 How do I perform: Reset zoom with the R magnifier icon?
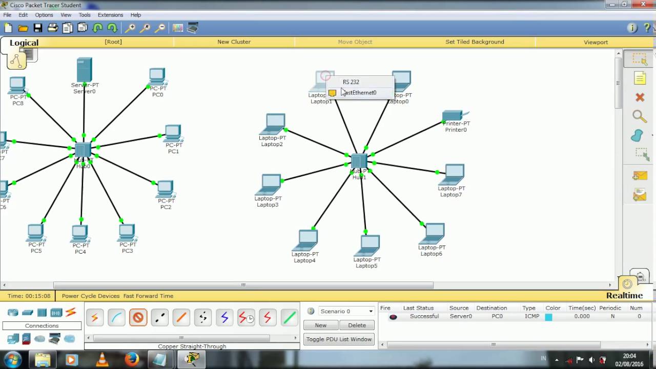[x=145, y=28]
